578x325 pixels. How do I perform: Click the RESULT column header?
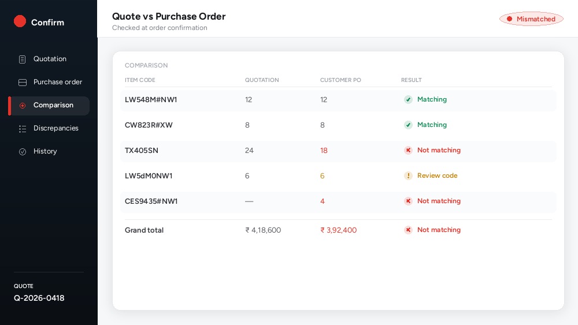[x=412, y=80]
